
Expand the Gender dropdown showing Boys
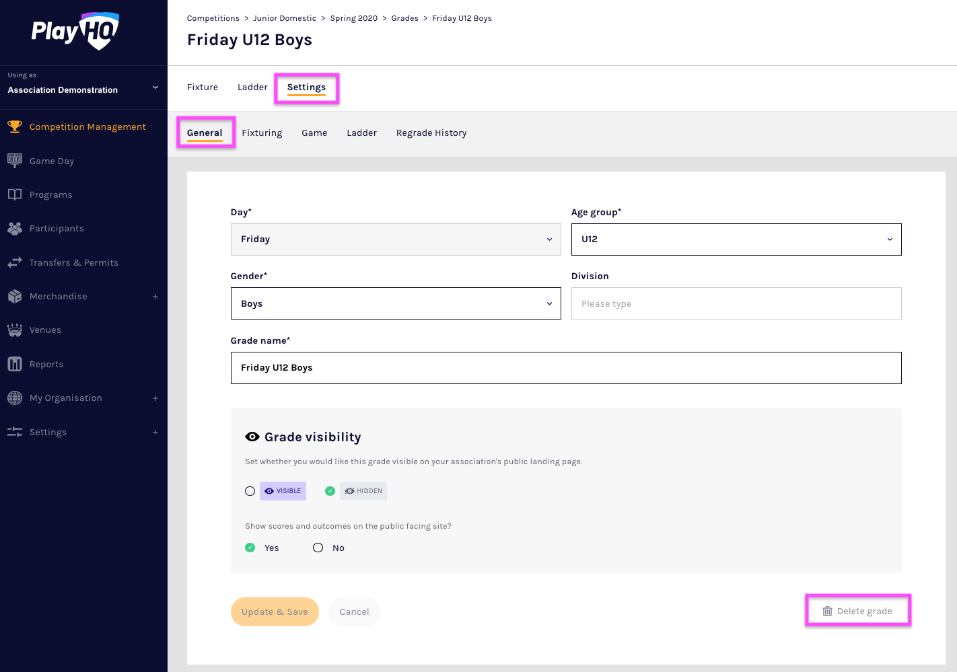396,303
